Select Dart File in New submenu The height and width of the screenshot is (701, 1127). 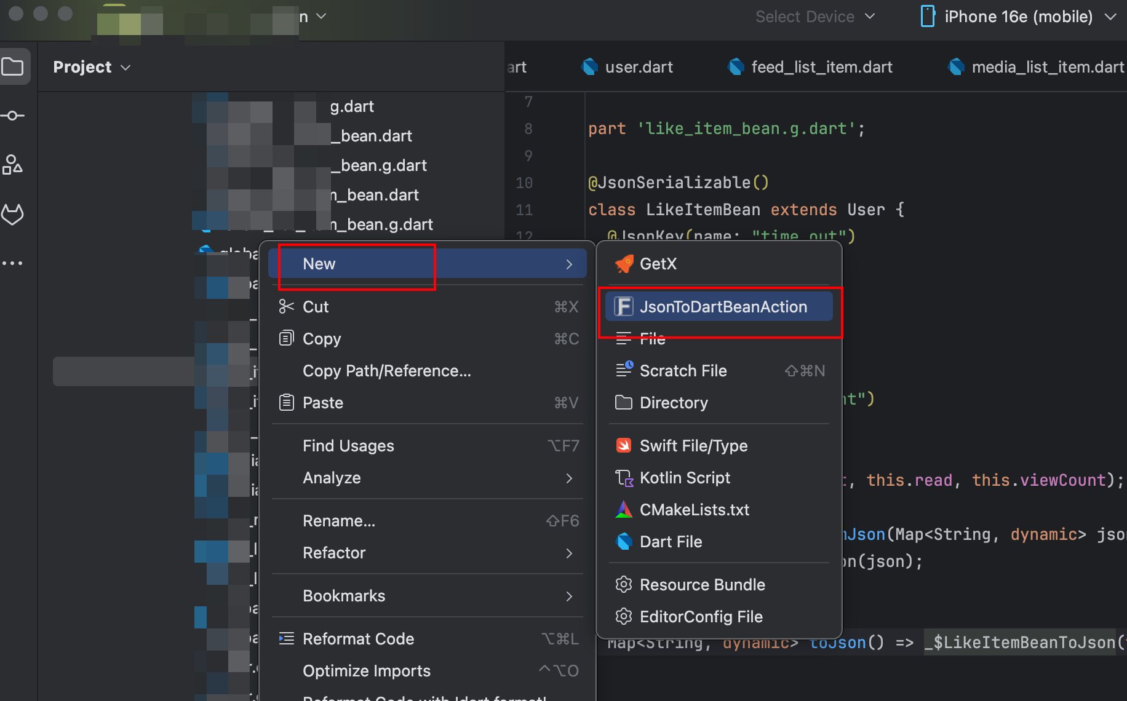tap(719, 542)
